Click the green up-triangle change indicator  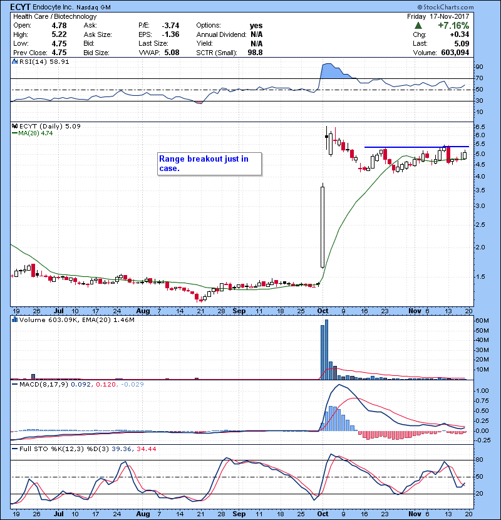click(x=418, y=25)
